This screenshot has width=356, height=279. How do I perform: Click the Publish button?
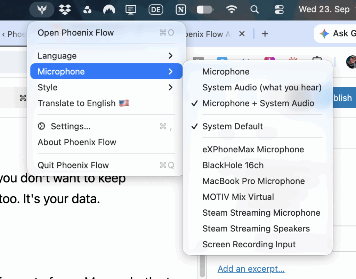(x=344, y=98)
